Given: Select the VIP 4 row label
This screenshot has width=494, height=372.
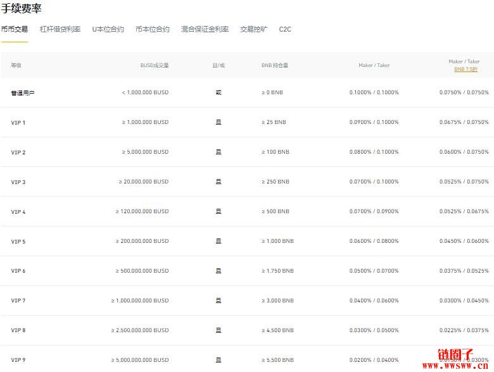Looking at the screenshot, I should pyautogui.click(x=18, y=212).
